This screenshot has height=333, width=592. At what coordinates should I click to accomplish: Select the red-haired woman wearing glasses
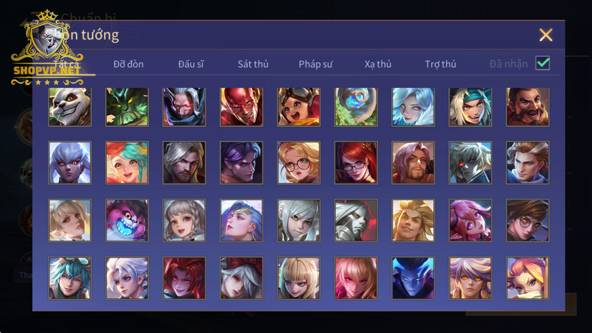(356, 163)
